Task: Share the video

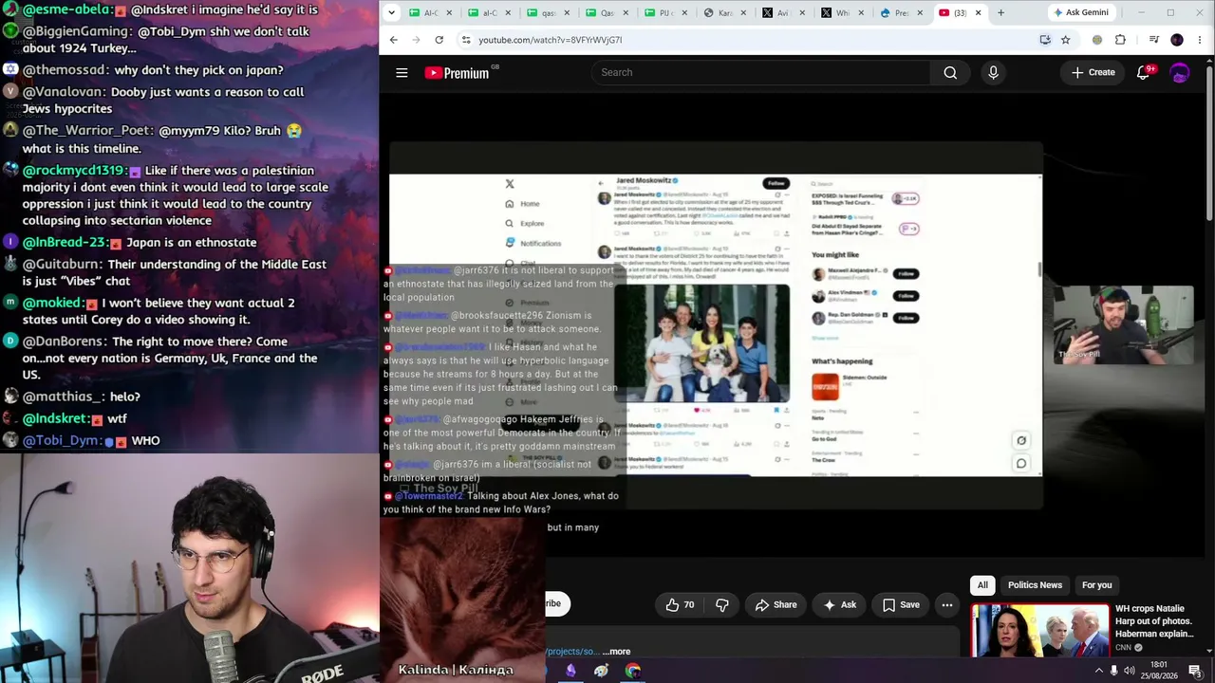Action: pyautogui.click(x=776, y=605)
